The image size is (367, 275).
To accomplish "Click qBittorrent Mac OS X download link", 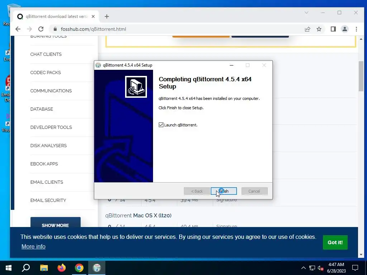I will coord(138,215).
